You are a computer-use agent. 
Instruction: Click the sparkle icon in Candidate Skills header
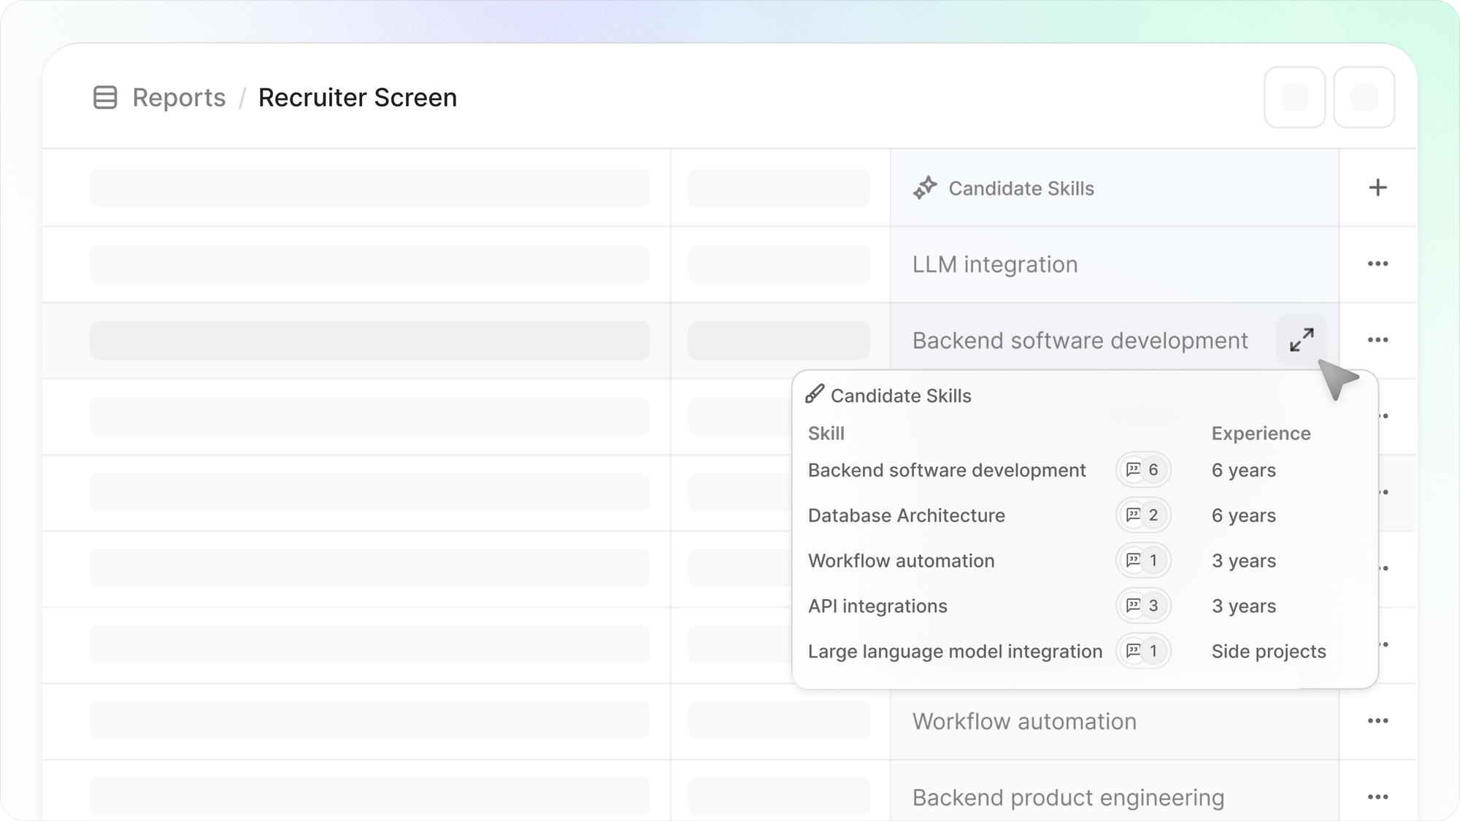click(x=925, y=188)
